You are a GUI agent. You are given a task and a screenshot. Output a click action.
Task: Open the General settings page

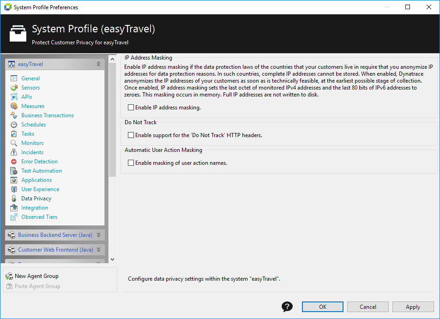click(30, 78)
